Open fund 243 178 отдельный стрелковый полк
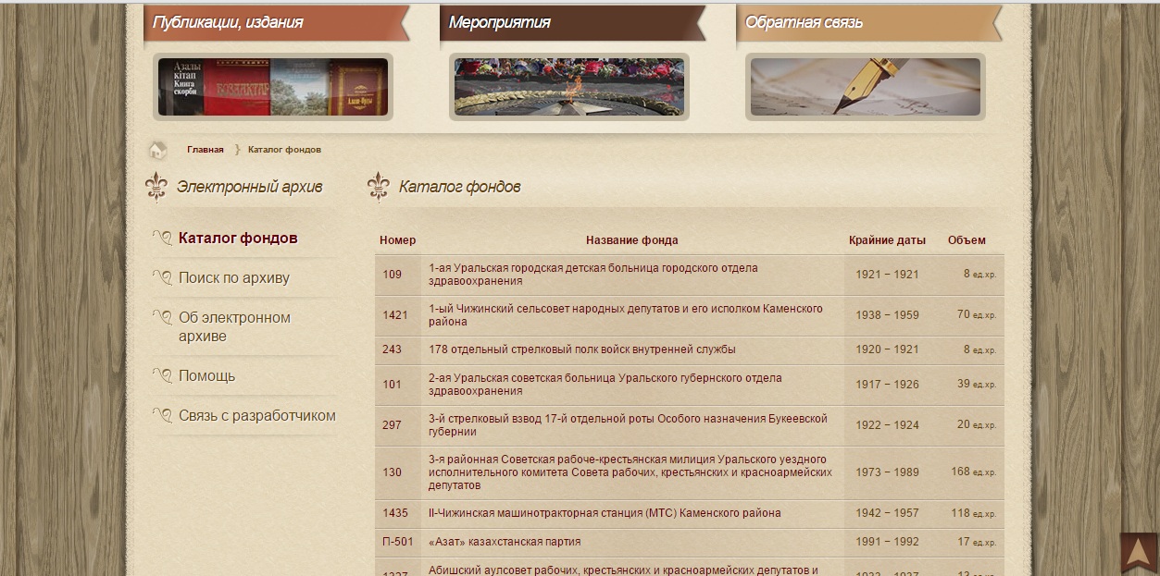 click(x=581, y=349)
